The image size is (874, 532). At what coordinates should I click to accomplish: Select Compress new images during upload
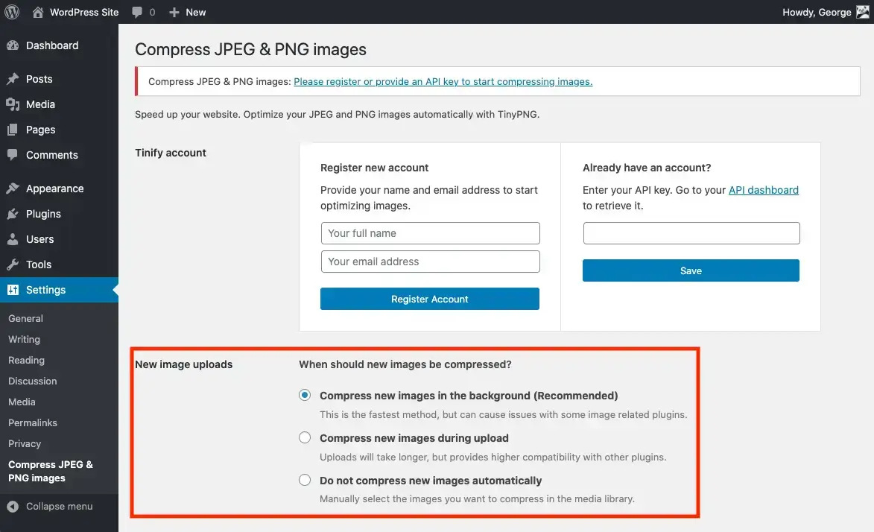coord(304,438)
